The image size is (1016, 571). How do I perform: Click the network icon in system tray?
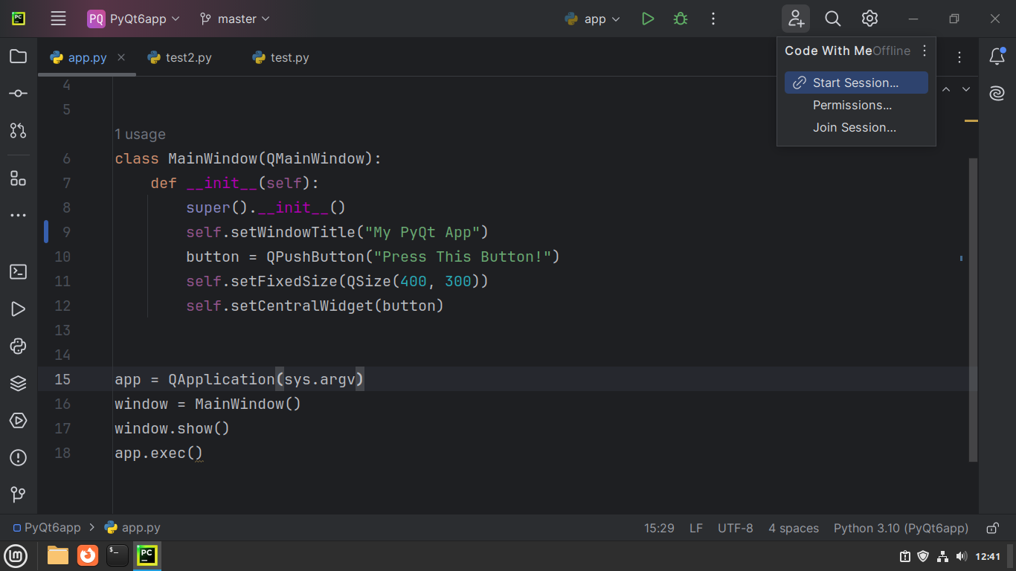pos(942,555)
